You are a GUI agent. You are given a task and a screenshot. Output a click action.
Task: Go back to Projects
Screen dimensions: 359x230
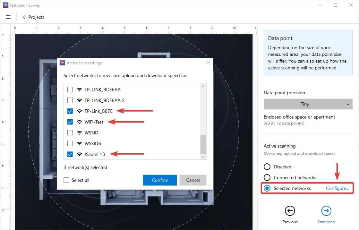point(34,17)
